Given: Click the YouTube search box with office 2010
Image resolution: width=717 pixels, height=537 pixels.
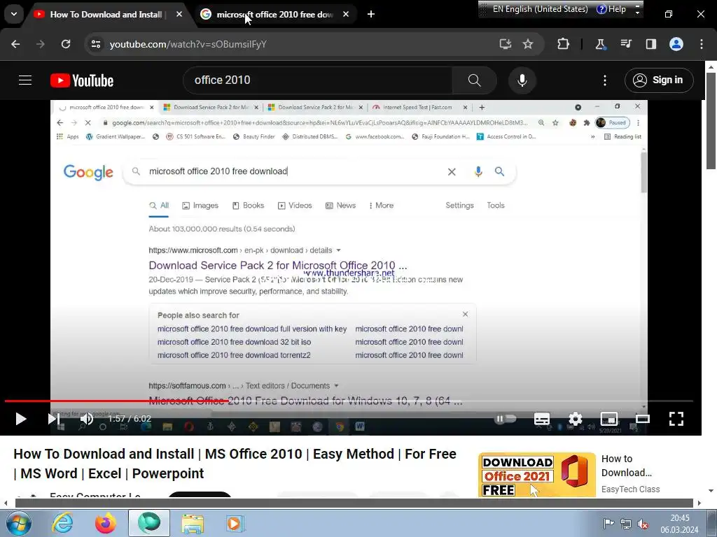Looking at the screenshot, I should [x=318, y=80].
